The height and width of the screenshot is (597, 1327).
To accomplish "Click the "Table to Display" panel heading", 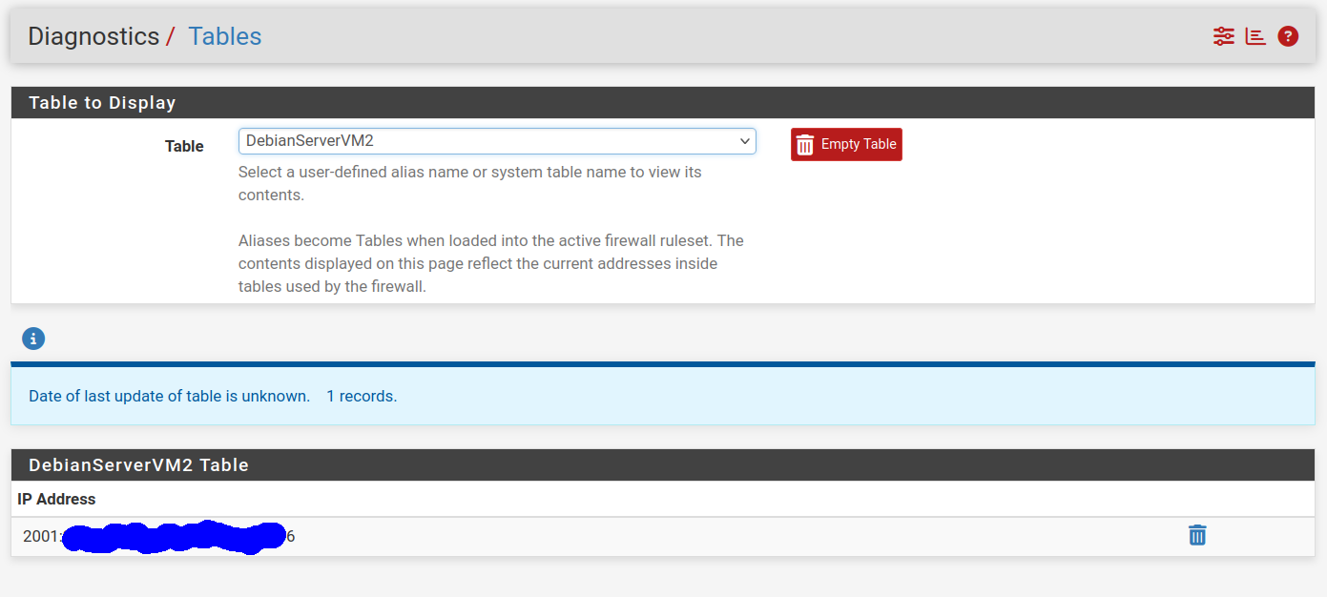I will [x=102, y=103].
